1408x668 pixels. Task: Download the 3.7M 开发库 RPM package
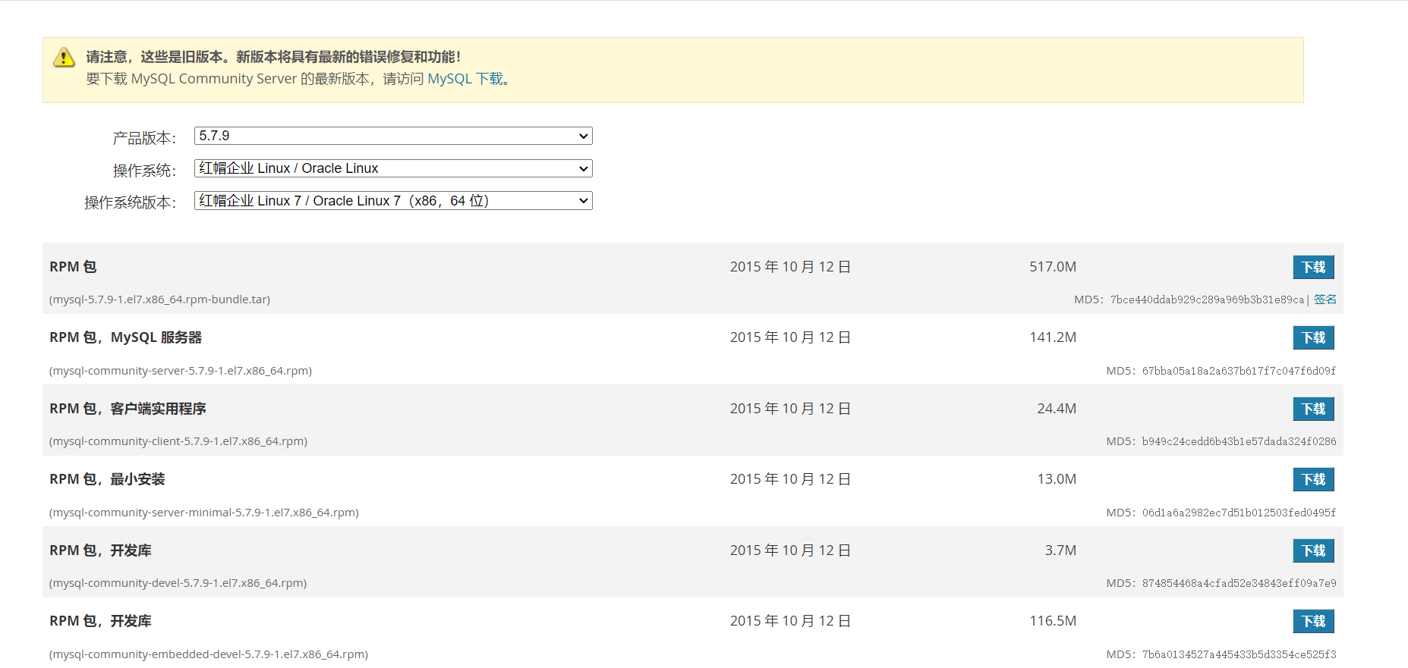(1313, 550)
